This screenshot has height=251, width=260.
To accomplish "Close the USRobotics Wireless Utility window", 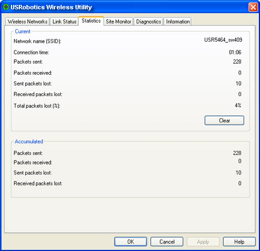I will (253, 7).
